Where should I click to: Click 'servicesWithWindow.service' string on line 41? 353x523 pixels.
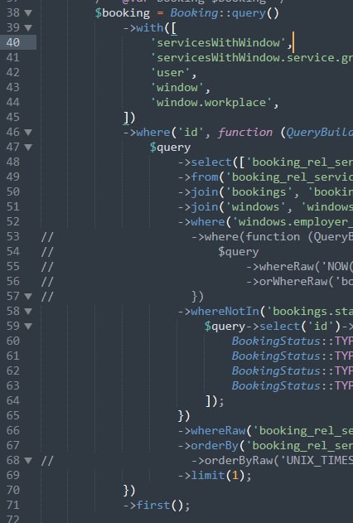pyautogui.click(x=252, y=58)
